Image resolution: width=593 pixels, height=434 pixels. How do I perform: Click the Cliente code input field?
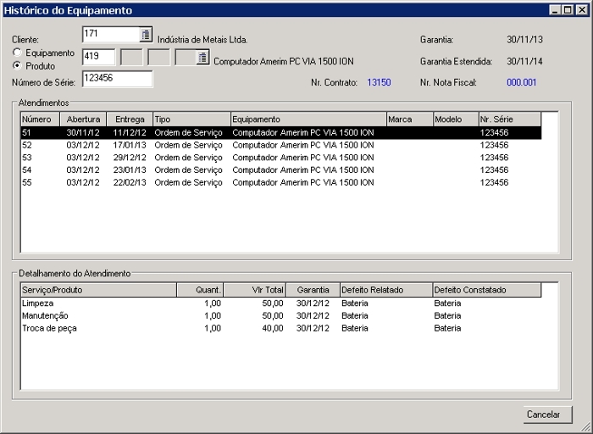click(110, 35)
